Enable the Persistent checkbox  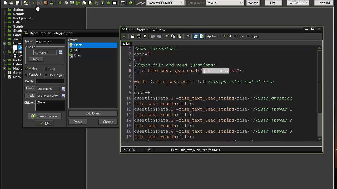pyautogui.click(x=26, y=75)
